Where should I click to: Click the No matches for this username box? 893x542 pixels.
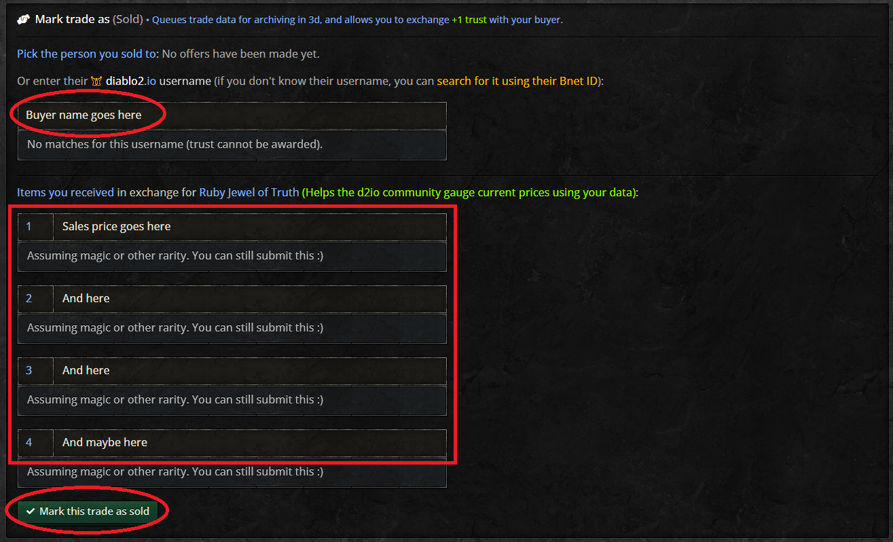coord(232,145)
